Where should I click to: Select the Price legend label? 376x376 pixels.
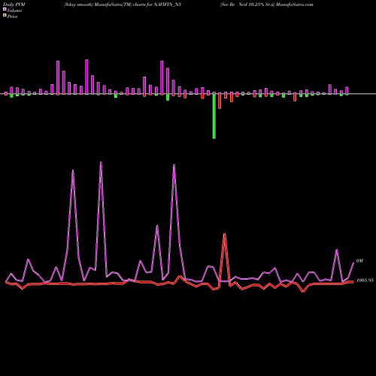click(12, 17)
